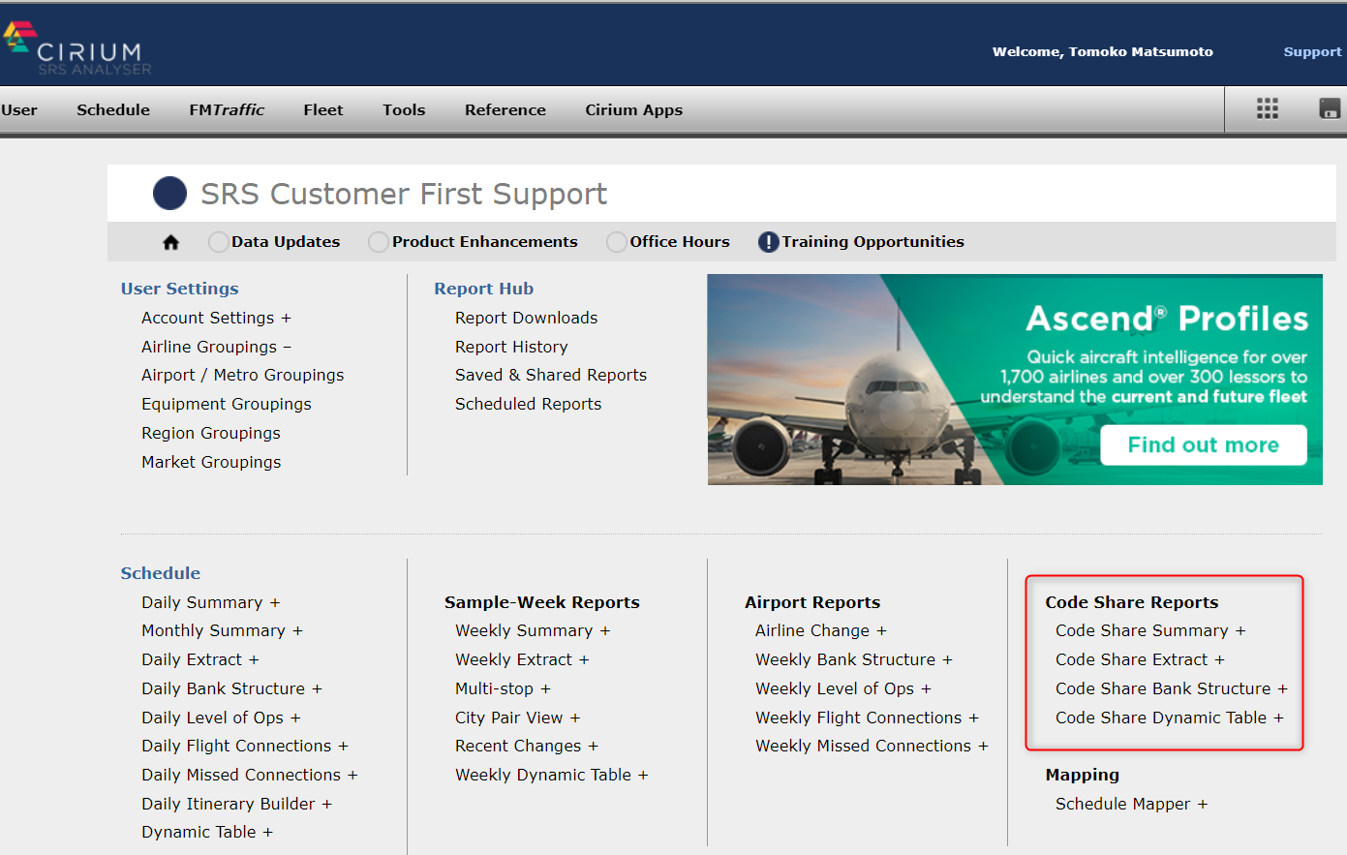The height and width of the screenshot is (855, 1347).
Task: Expand Weekly Summary
Action: click(x=533, y=630)
